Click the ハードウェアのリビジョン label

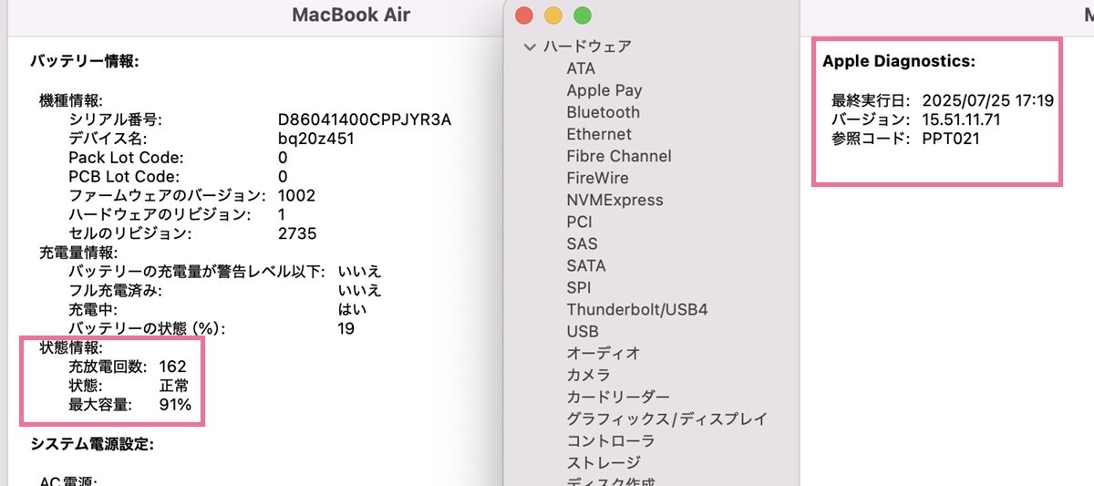159,214
